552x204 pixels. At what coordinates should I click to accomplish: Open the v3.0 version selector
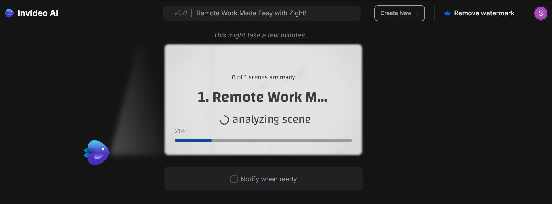click(x=180, y=13)
